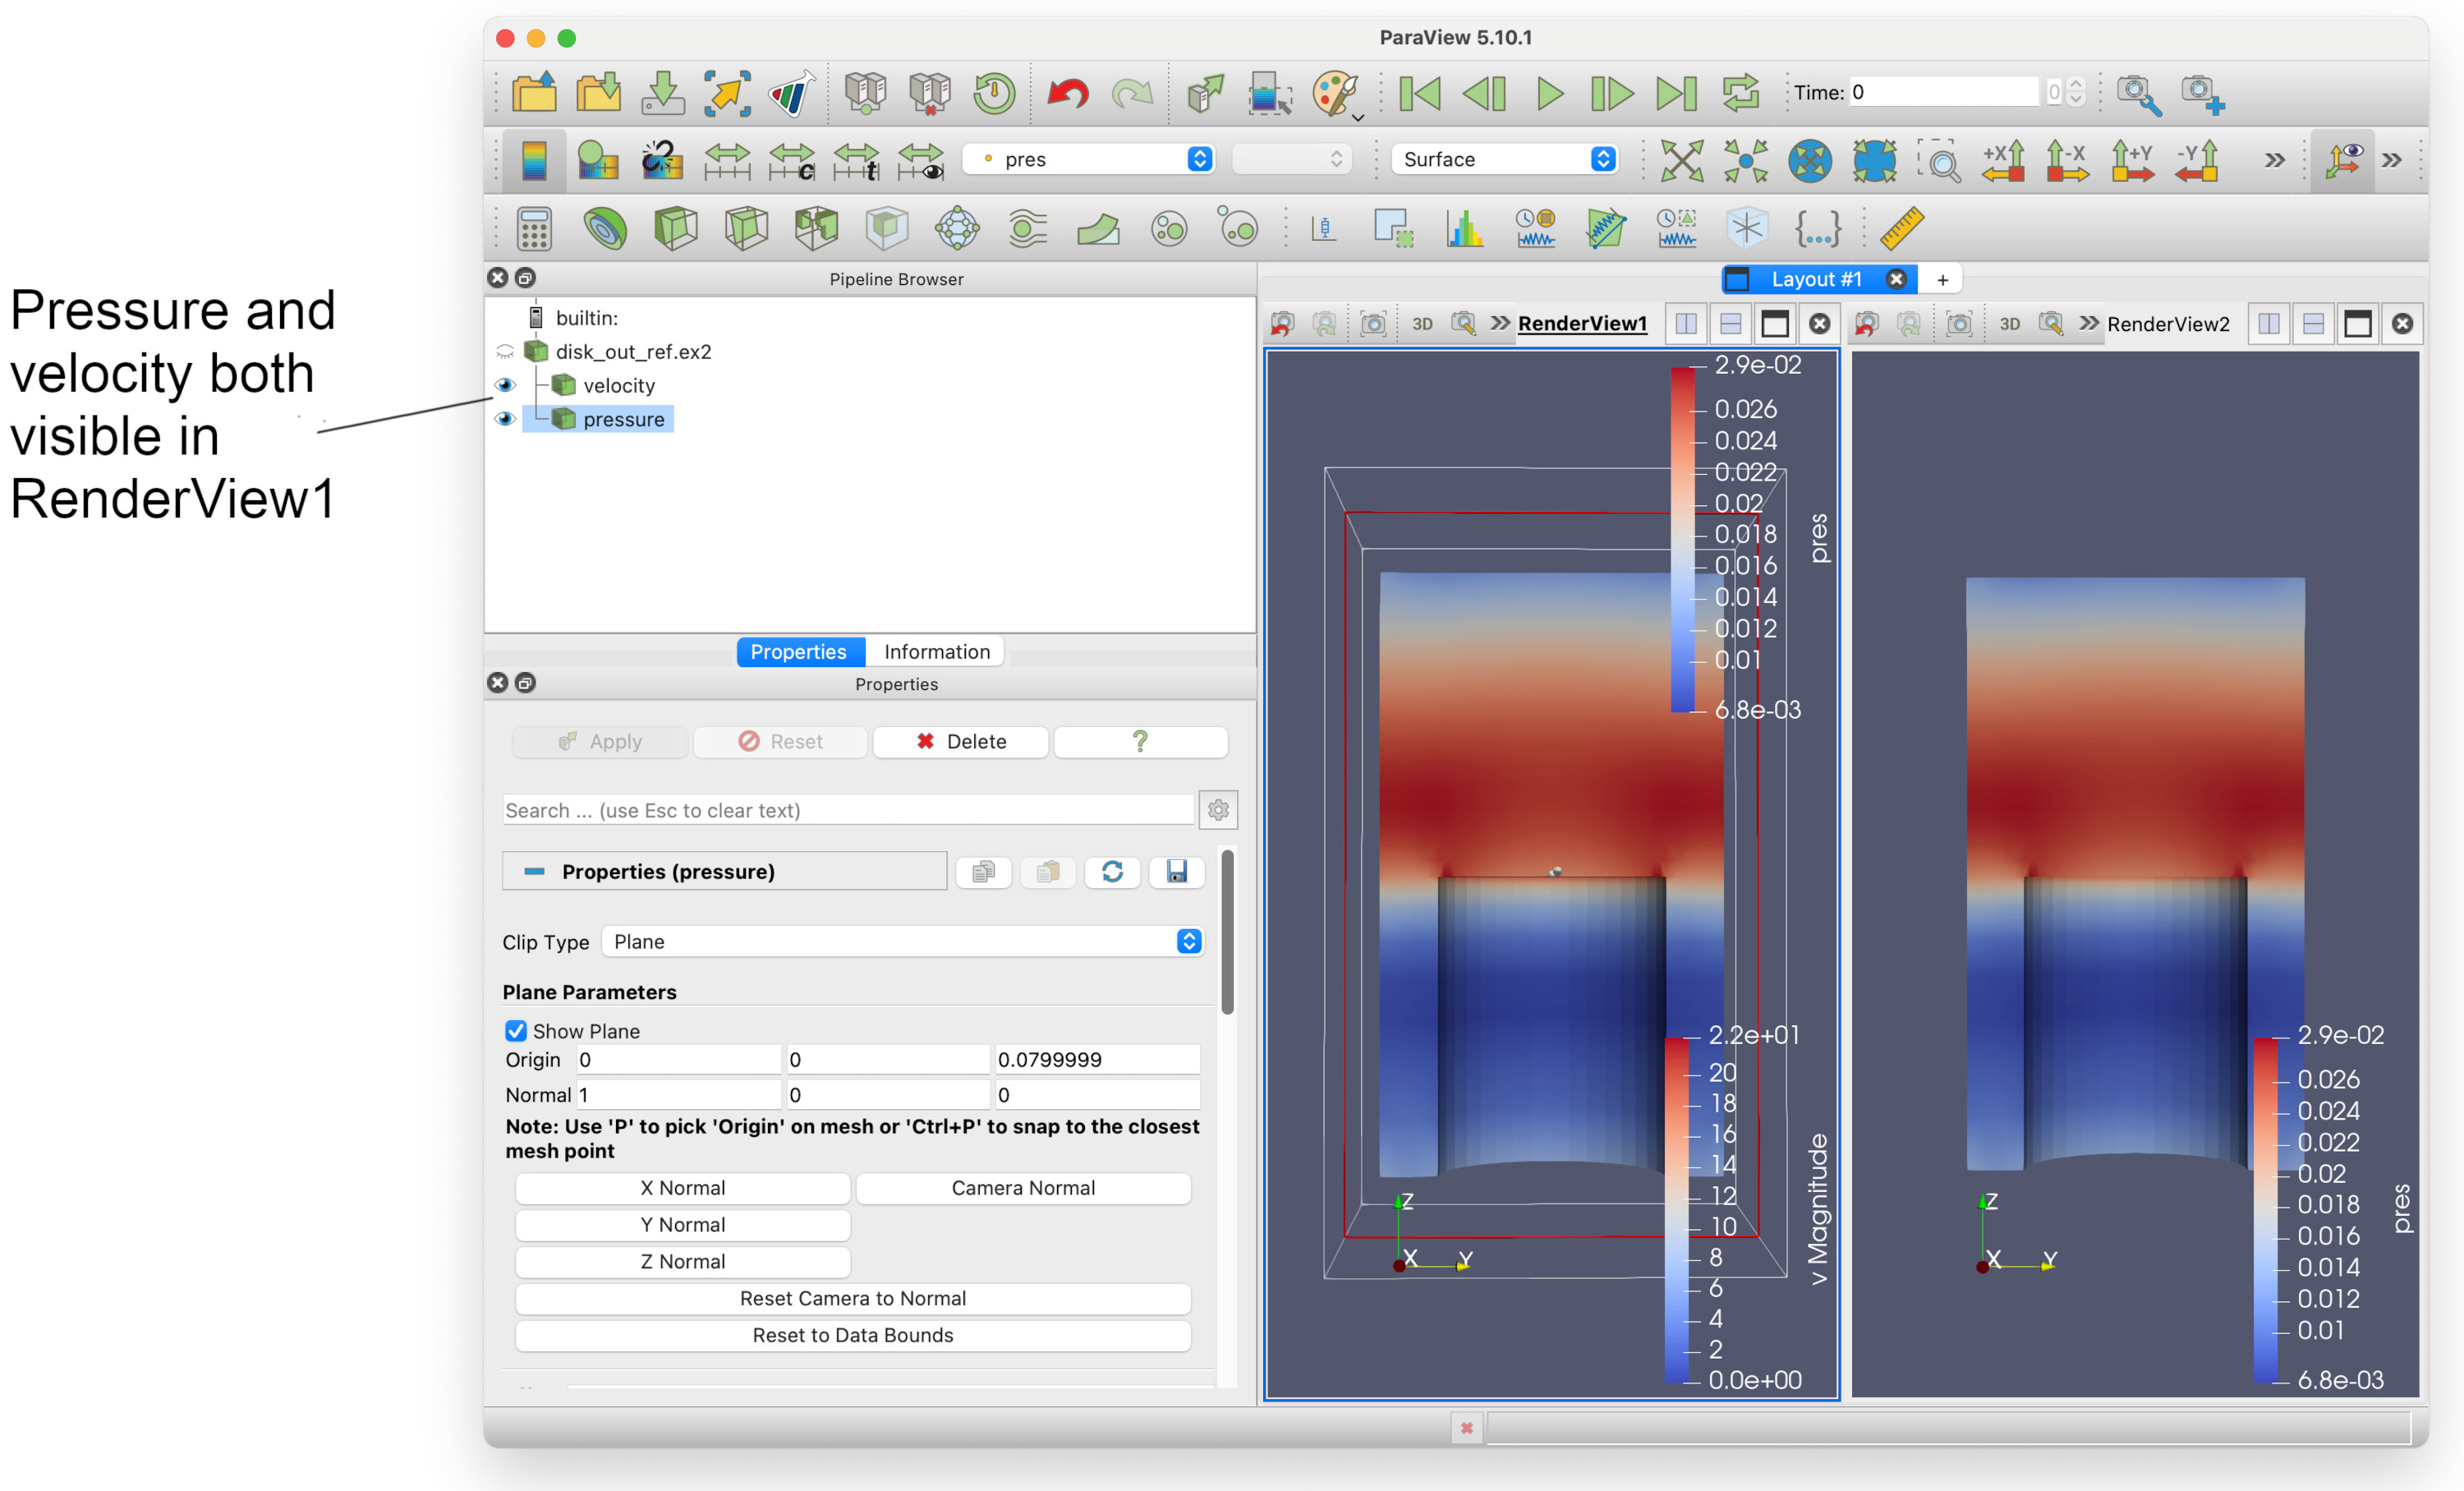
Task: Click the Contour filter icon
Action: click(x=605, y=229)
